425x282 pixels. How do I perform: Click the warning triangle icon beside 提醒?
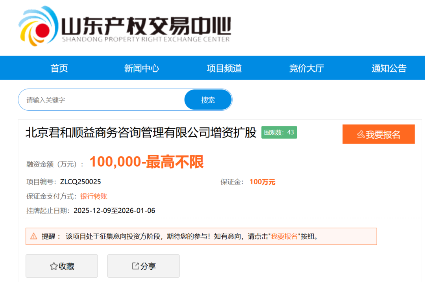click(x=34, y=236)
